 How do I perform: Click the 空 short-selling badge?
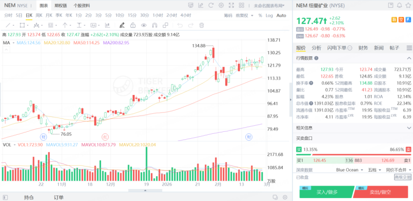401,19
